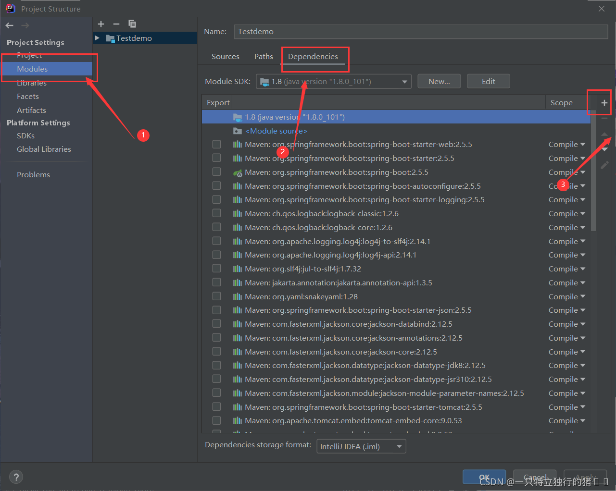The image size is (616, 491).
Task: Change scope of logback-classic:1.2.6
Action: pos(567,213)
